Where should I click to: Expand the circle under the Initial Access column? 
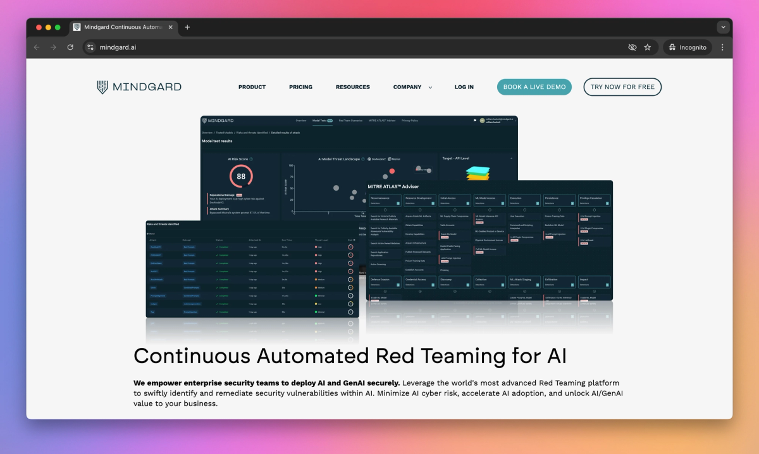click(x=455, y=210)
